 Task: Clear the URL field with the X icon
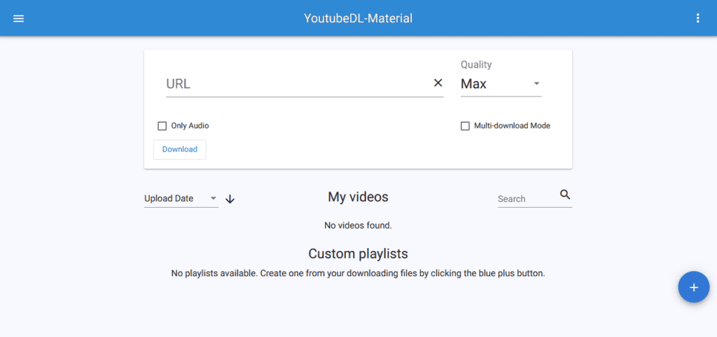coord(438,83)
